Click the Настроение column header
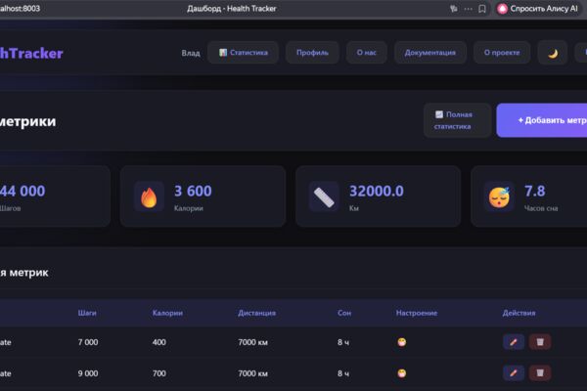Screen dimensions: 587x391 point(417,313)
